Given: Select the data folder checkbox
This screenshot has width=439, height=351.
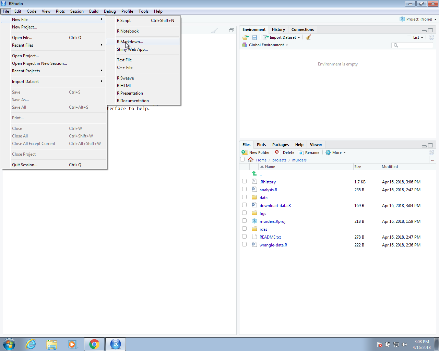Looking at the screenshot, I should point(244,197).
